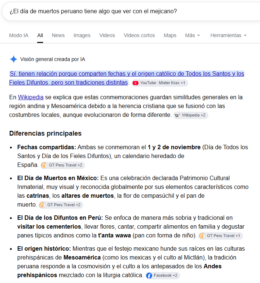
Task: Open the Videos cortos tab
Action: (139, 35)
